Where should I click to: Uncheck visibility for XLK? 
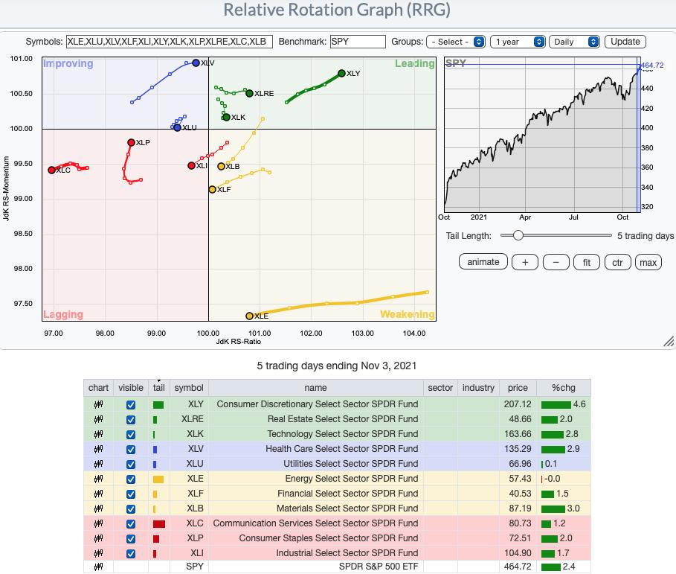[131, 435]
